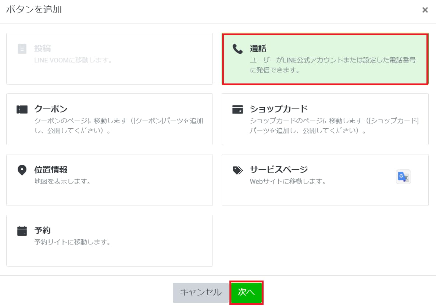Select the 位置情報 card title
This screenshot has width=436, height=307.
coord(51,169)
